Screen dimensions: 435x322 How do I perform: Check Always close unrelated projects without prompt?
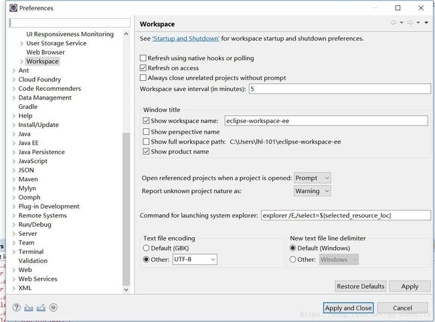click(x=143, y=77)
